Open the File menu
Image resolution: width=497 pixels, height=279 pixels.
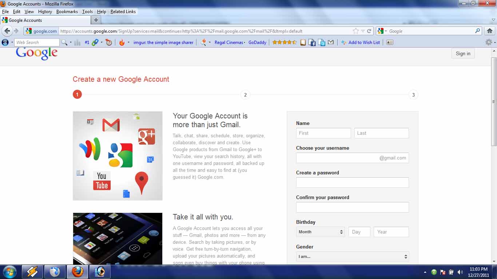point(5,12)
